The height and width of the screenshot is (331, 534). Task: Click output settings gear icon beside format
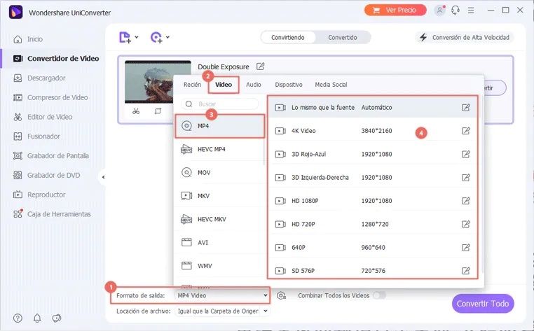point(281,295)
